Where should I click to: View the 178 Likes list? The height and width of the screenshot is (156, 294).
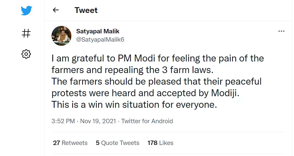click(x=160, y=143)
